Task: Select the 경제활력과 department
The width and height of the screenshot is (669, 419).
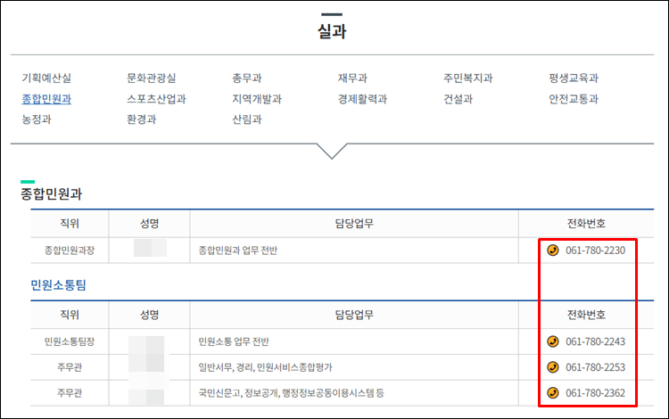Action: [x=362, y=99]
